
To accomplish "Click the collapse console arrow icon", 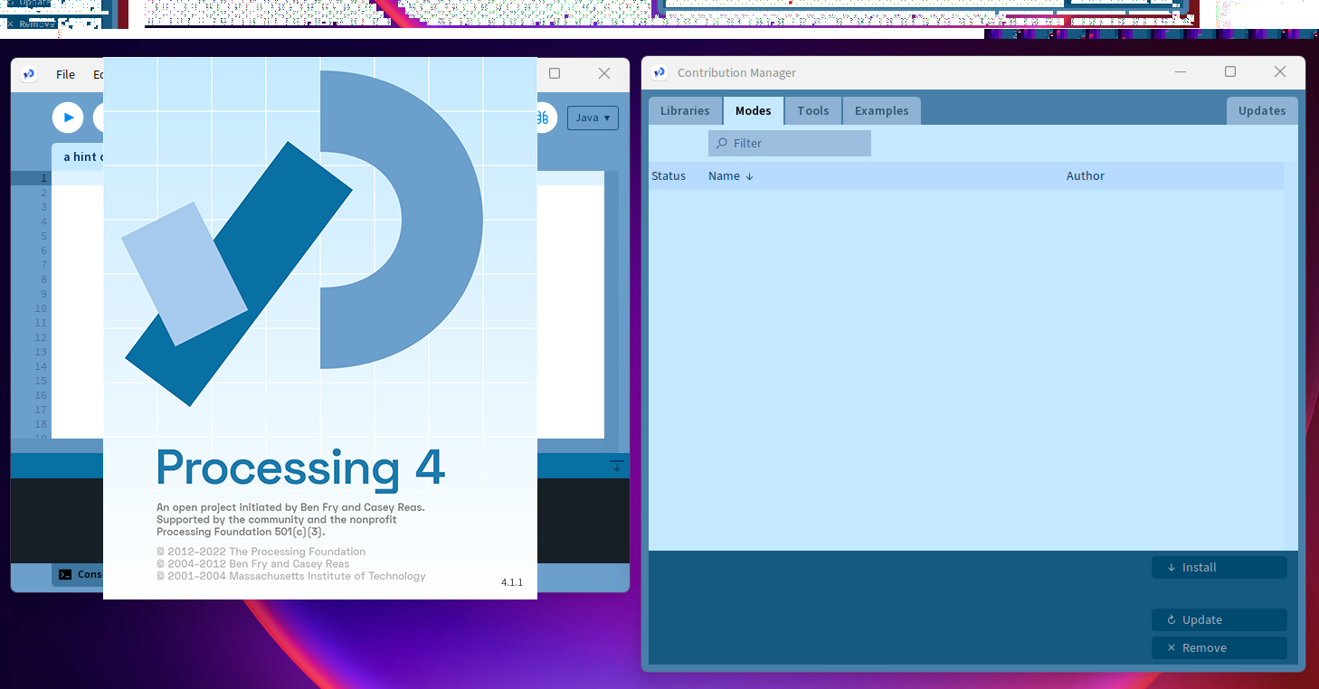I will [x=616, y=467].
